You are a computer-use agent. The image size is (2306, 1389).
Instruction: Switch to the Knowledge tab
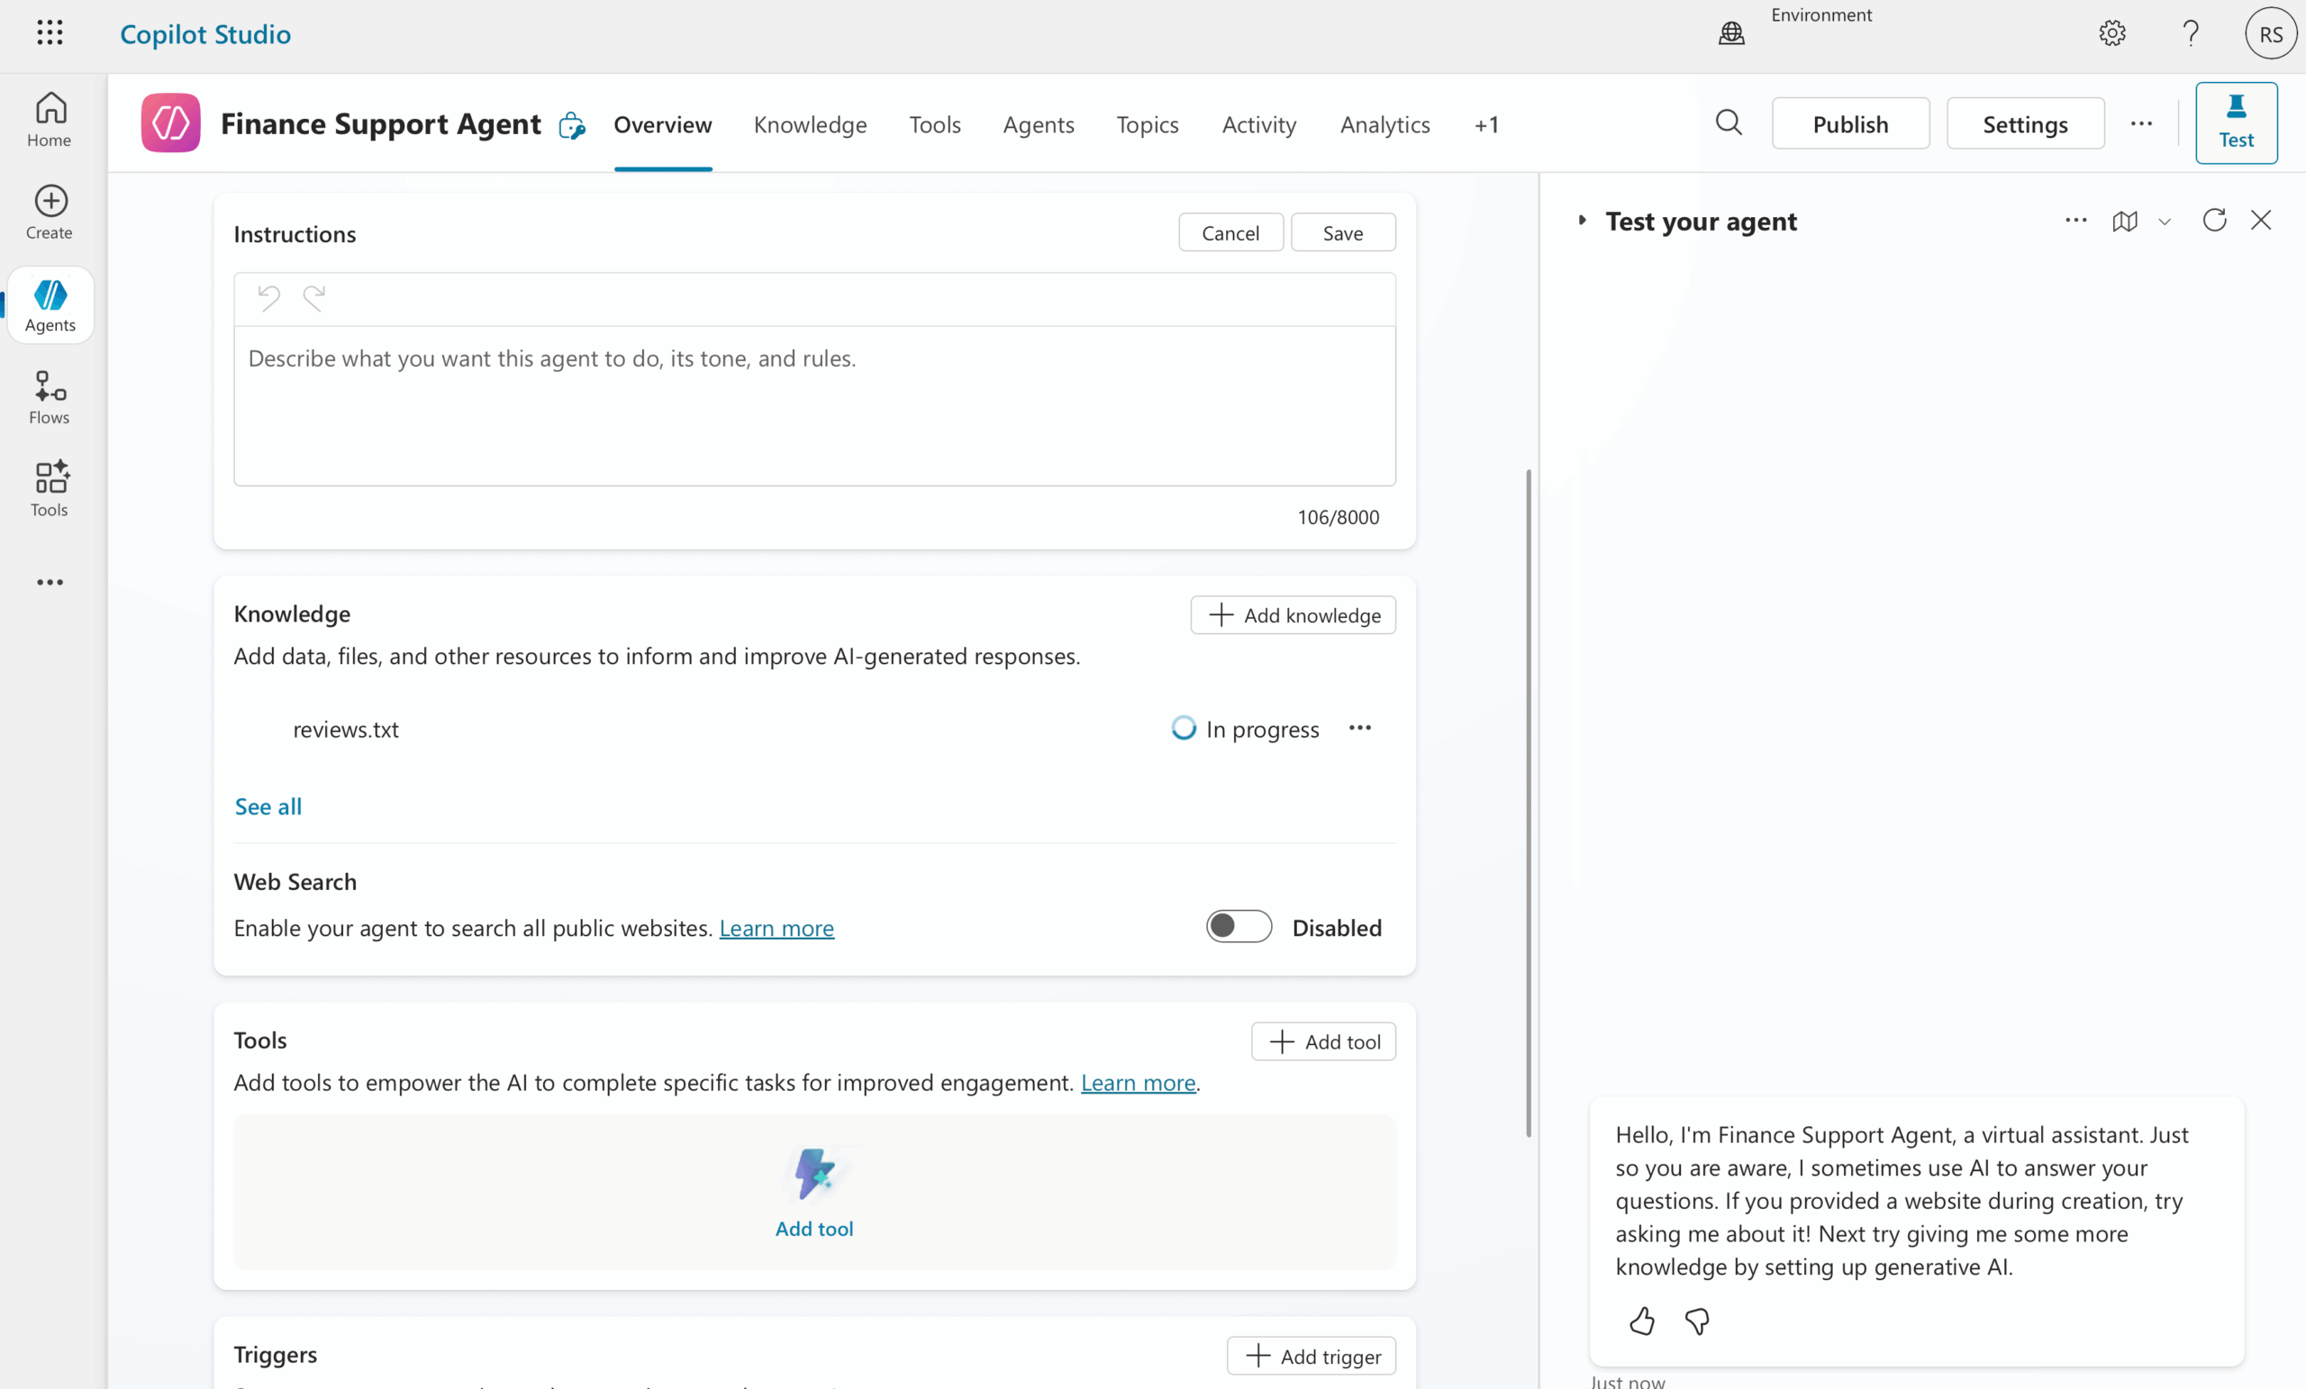810,124
